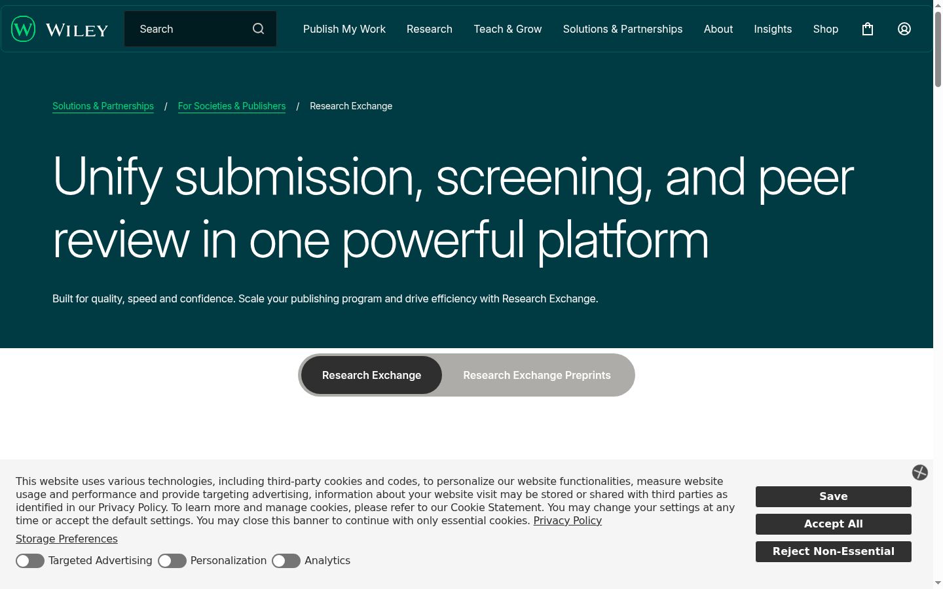Open the shopping bag cart
Viewport: 943px width, 589px height.
coord(868,29)
